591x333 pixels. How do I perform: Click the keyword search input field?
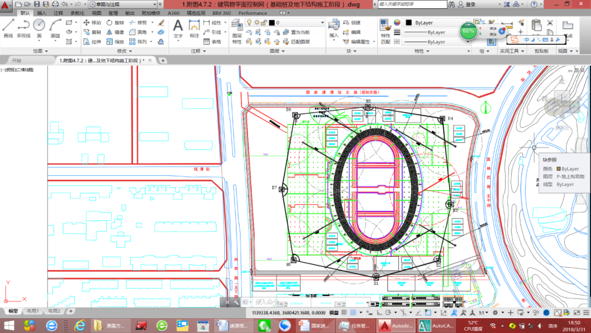(413, 4)
